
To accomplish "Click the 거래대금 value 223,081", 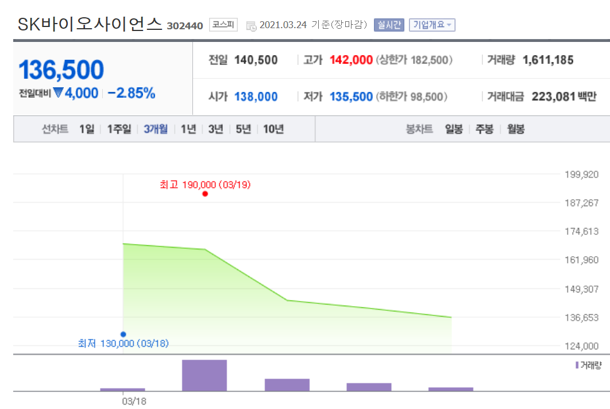I will click(554, 97).
